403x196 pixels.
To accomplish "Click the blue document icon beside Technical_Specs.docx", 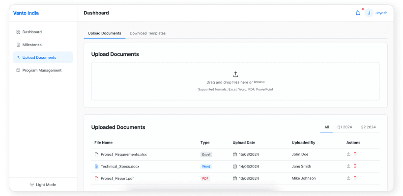I will [96, 166].
